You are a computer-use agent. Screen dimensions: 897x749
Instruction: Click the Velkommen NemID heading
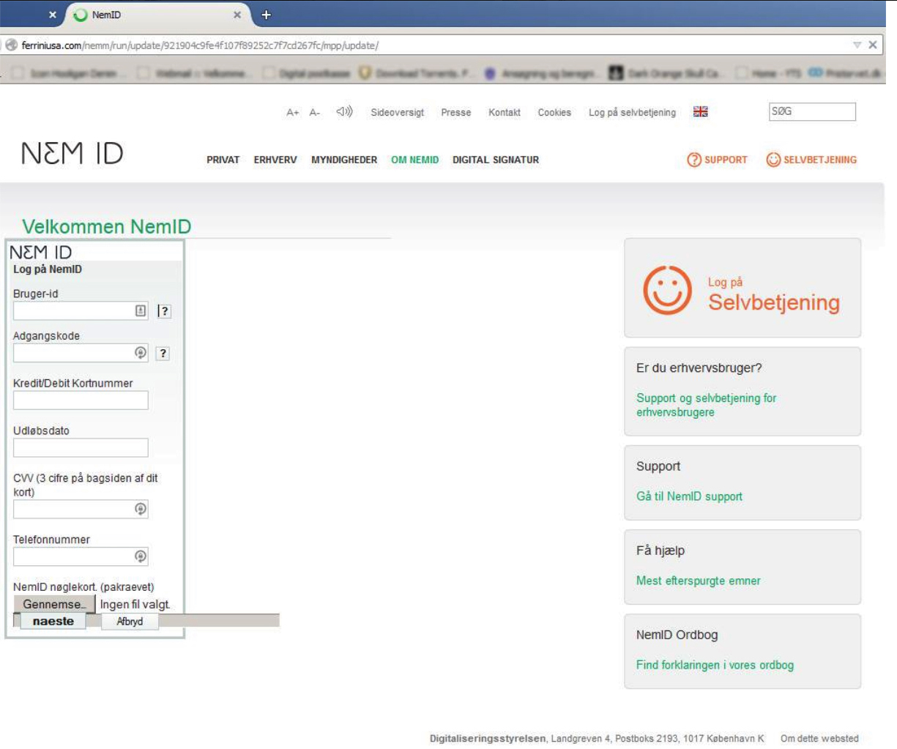click(x=107, y=226)
